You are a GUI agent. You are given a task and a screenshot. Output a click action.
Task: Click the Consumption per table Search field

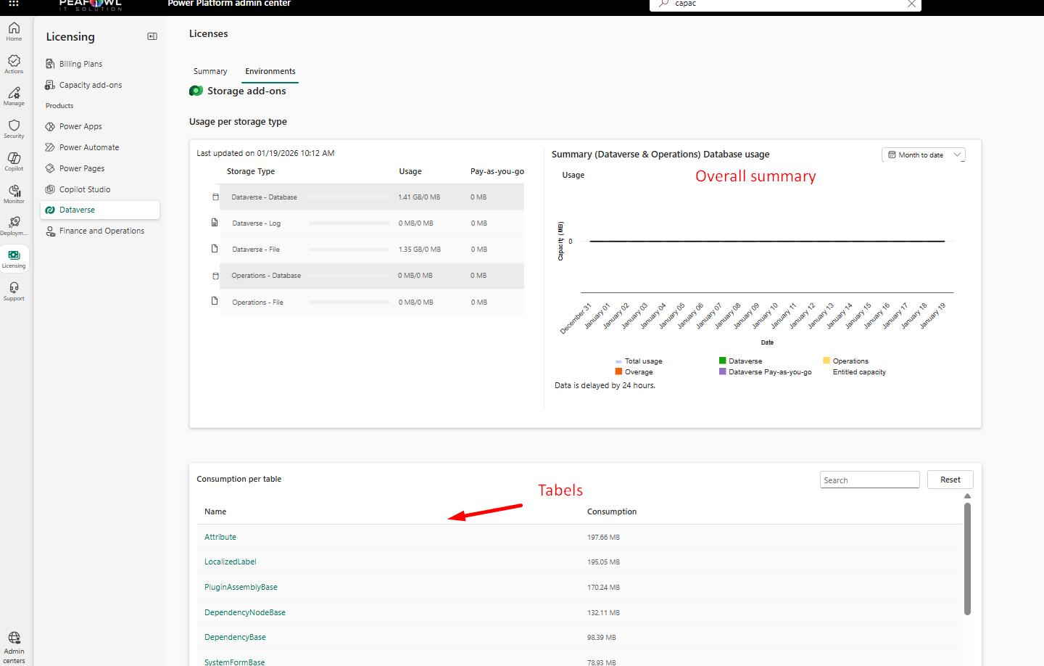click(x=870, y=480)
